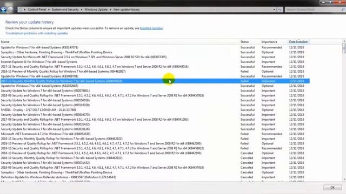
Task: Click the Forward arrow navigation button
Action: [x=10, y=10]
